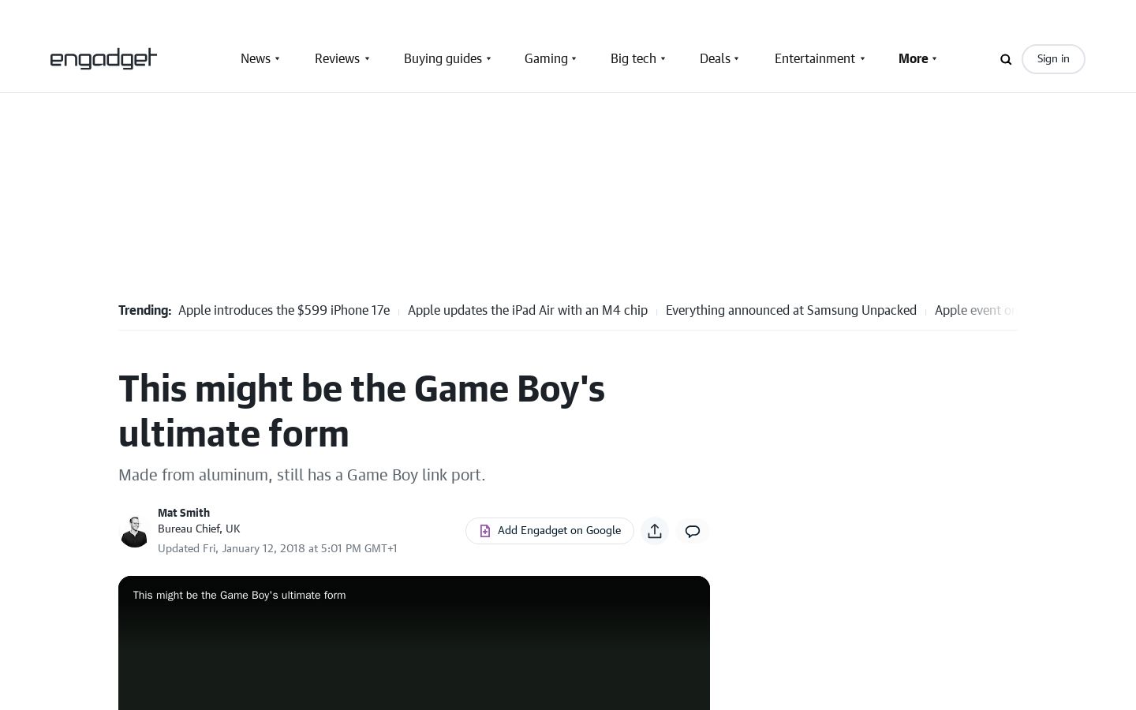1136x710 pixels.
Task: Expand the News menu arrow
Action: tap(277, 59)
